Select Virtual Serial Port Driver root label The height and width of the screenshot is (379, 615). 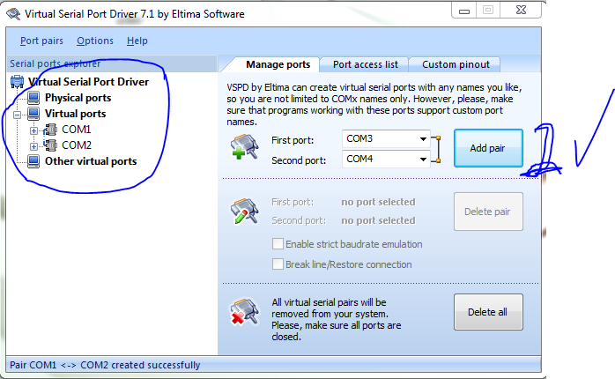(88, 82)
